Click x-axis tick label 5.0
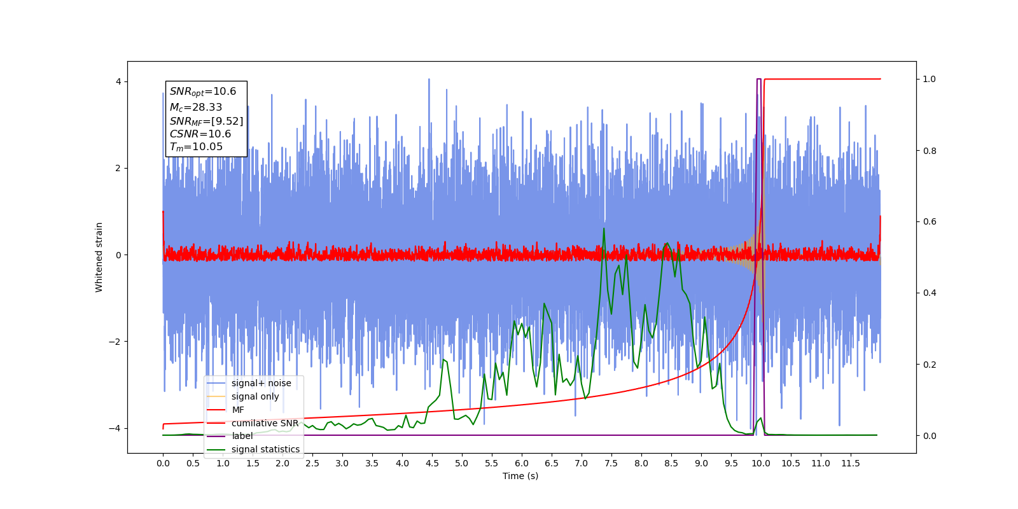1018x509 pixels. (x=462, y=463)
